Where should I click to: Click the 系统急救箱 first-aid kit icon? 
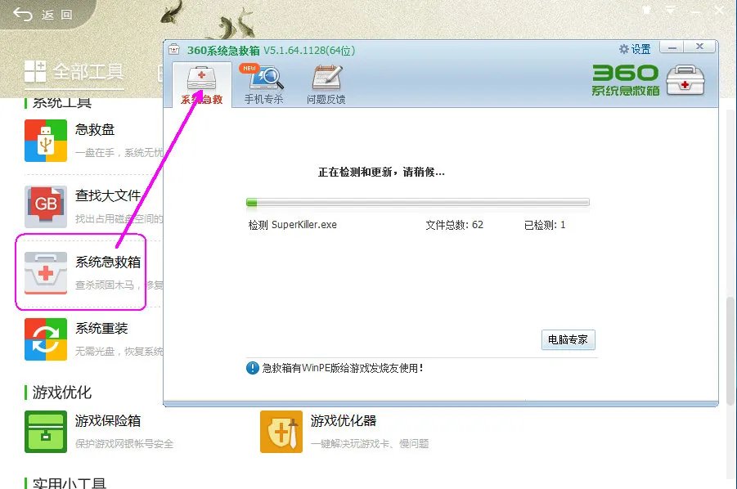[x=45, y=272]
